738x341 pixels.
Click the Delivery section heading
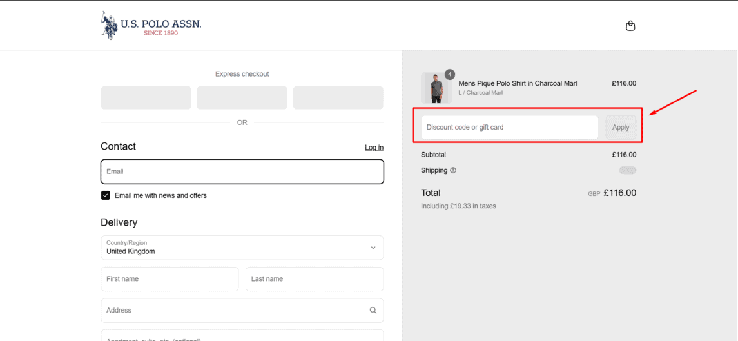119,222
